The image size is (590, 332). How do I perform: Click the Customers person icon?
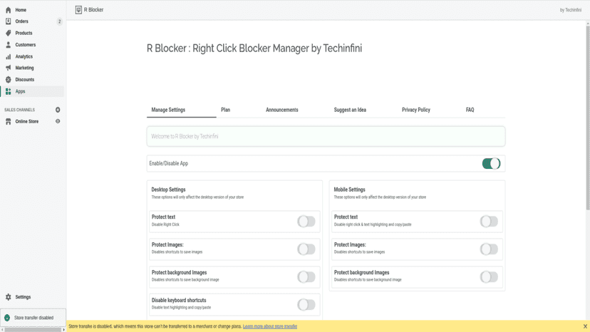[x=9, y=45]
